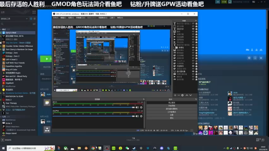Select Dota 2 in Steam library
Viewport: 269px width, 151px height.
18,100
